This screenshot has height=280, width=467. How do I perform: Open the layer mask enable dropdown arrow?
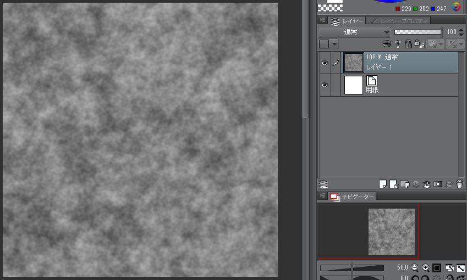click(x=441, y=44)
